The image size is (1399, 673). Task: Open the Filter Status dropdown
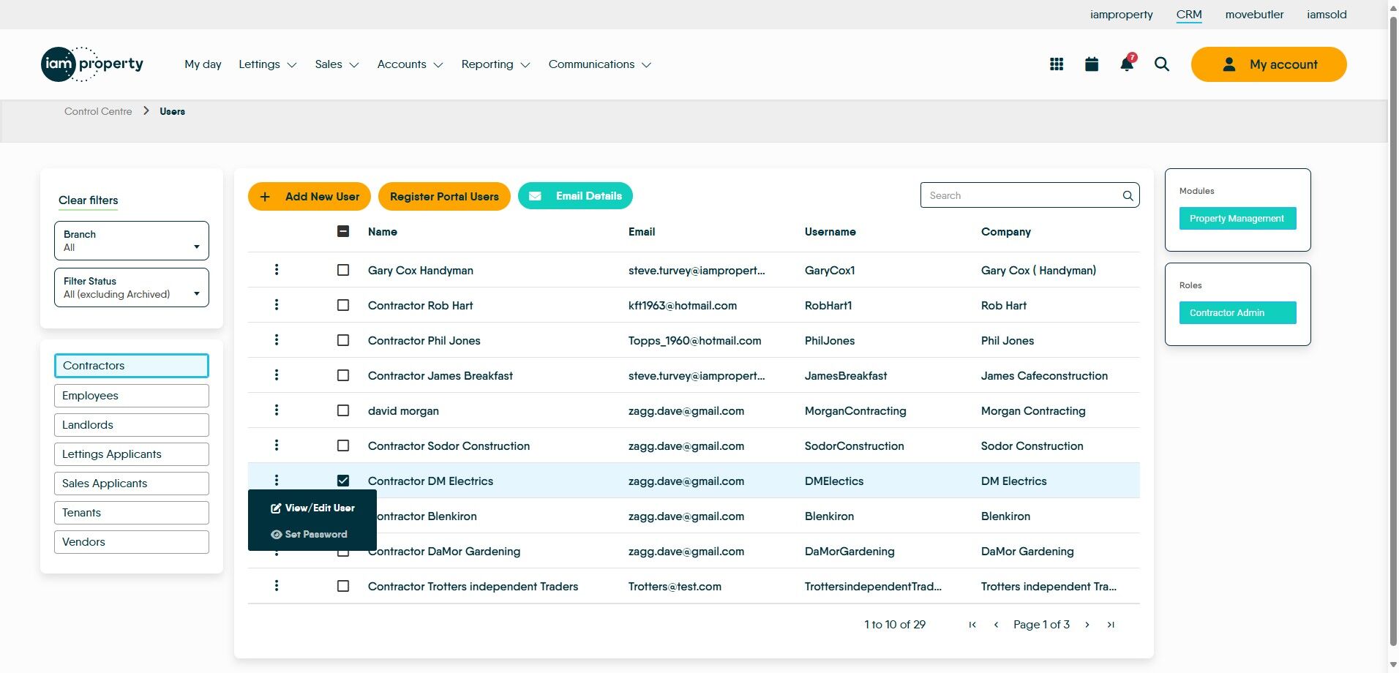(132, 287)
